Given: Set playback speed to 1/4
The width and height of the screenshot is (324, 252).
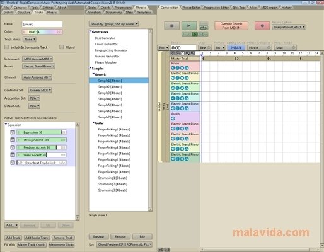Looking at the screenshot, I should pos(184,34).
